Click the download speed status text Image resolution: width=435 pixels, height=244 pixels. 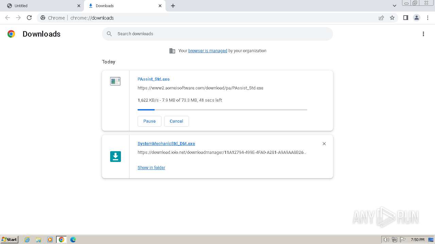coord(180,100)
